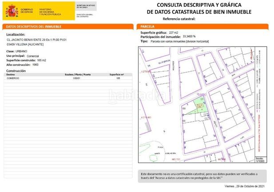
Task: Select the 'URBANO' class value
Action: point(21,51)
